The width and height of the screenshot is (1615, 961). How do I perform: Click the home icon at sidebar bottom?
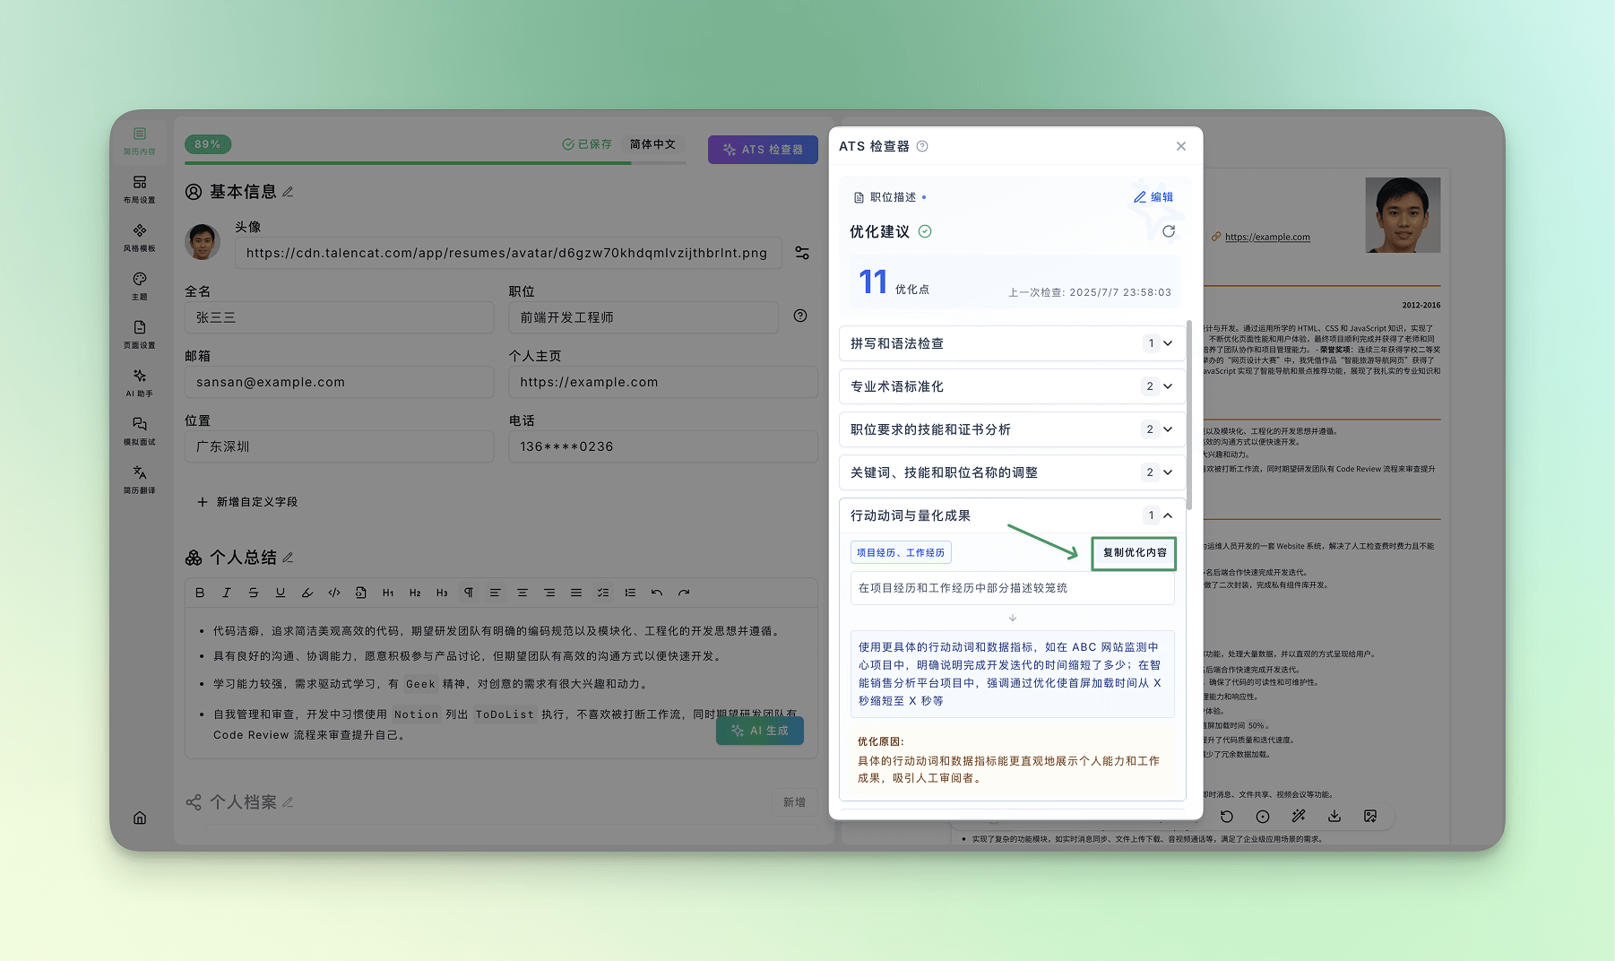coord(140,818)
